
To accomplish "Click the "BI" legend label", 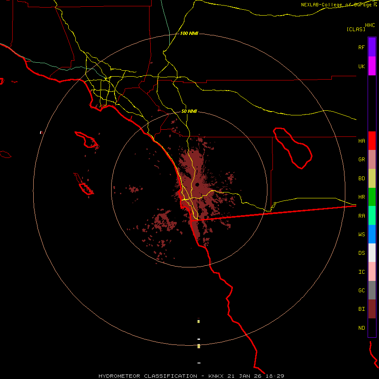I will pyautogui.click(x=361, y=309).
